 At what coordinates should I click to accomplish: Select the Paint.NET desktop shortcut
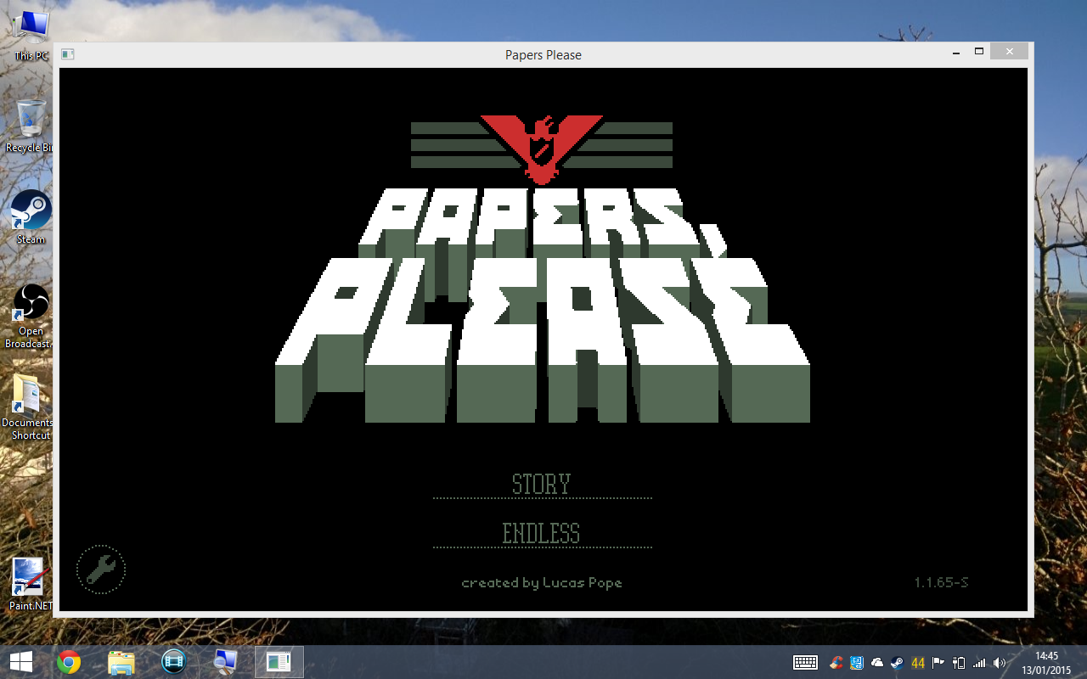point(31,584)
